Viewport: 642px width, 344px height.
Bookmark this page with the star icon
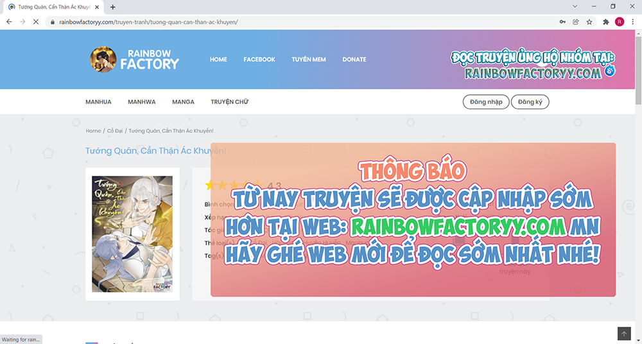click(589, 21)
